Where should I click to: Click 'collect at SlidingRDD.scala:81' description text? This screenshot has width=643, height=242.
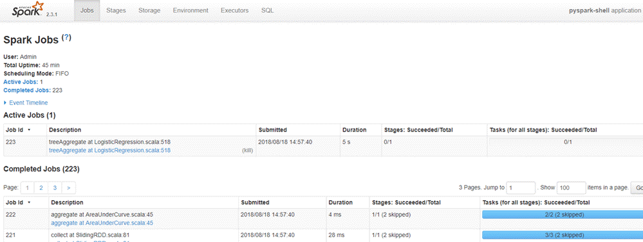click(x=91, y=235)
